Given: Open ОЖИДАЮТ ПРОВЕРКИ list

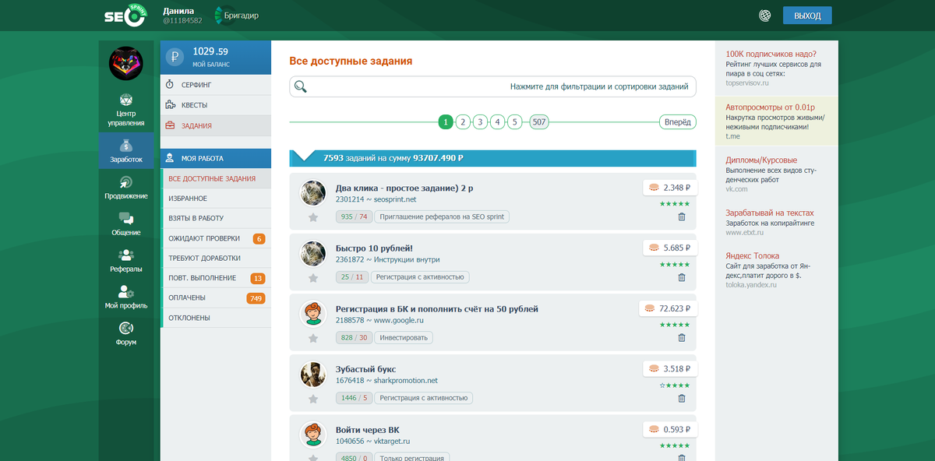Looking at the screenshot, I should pyautogui.click(x=216, y=238).
